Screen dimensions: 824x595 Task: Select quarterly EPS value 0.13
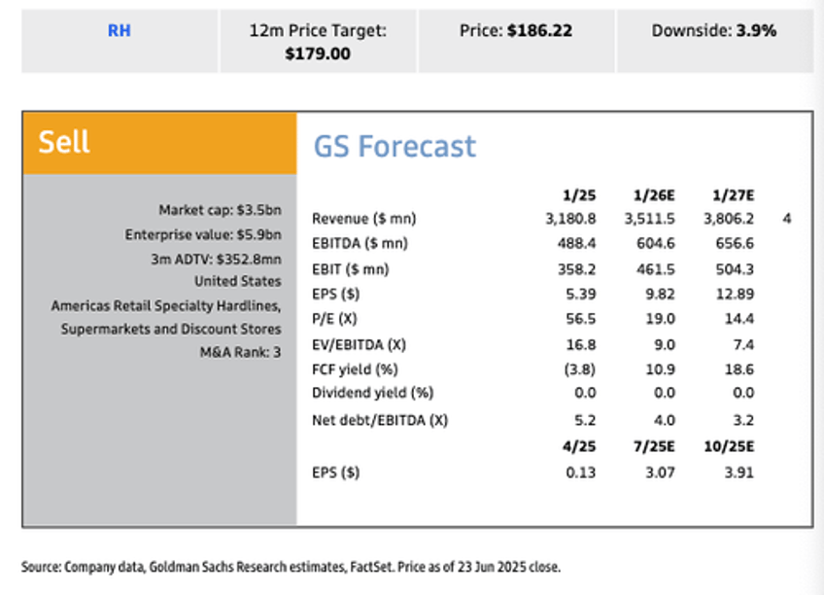581,472
